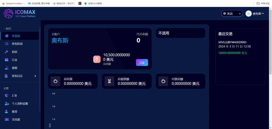Open the 所有阶段 menu item
This screenshot has height=129, width=272.
[x=19, y=44]
